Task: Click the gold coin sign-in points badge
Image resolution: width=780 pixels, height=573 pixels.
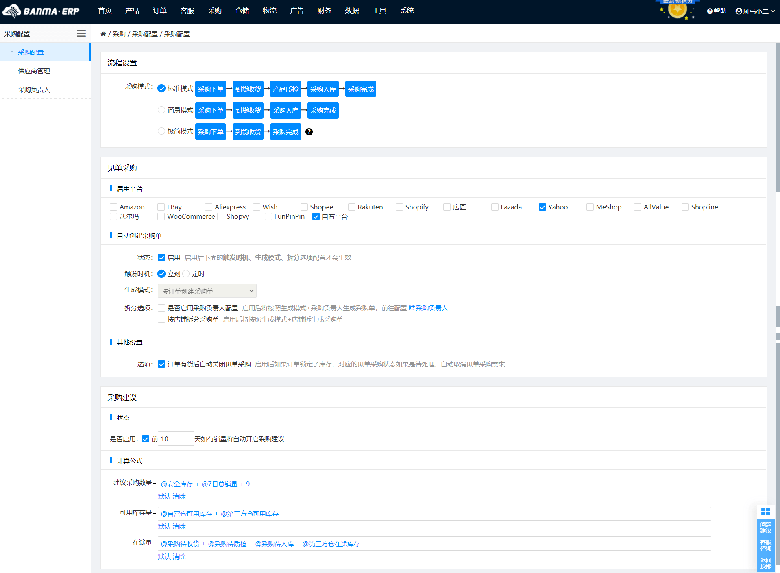Action: pyautogui.click(x=678, y=10)
